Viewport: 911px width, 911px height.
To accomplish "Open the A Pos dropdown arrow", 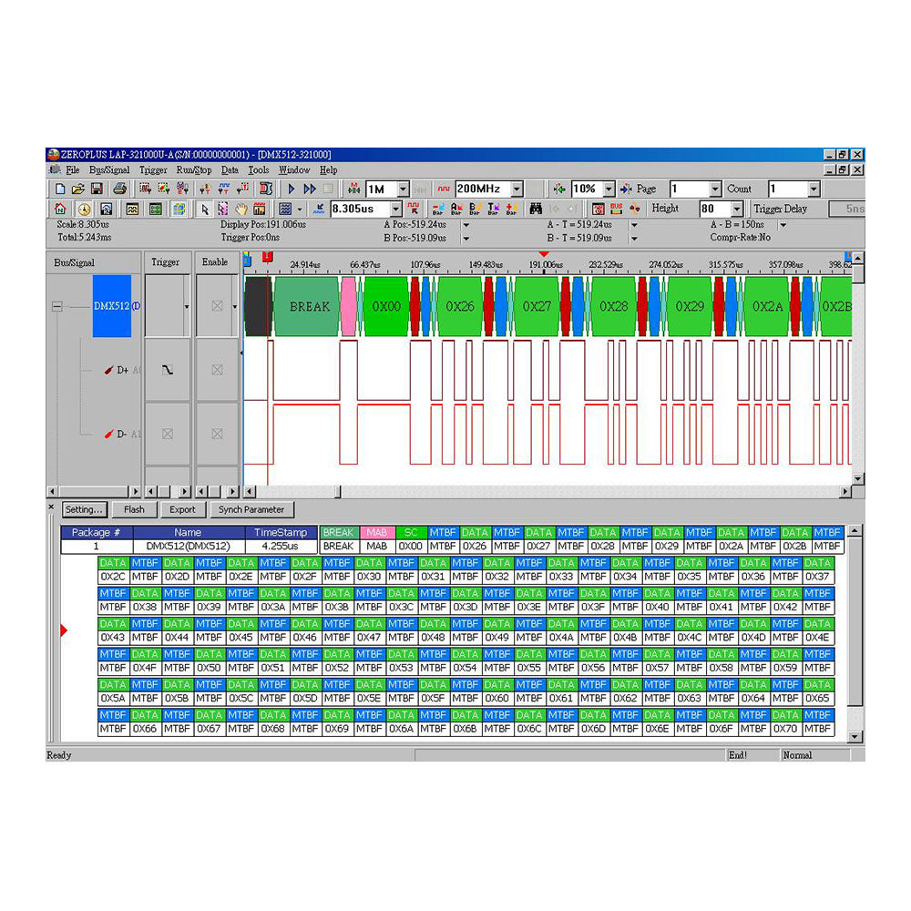I will (466, 225).
